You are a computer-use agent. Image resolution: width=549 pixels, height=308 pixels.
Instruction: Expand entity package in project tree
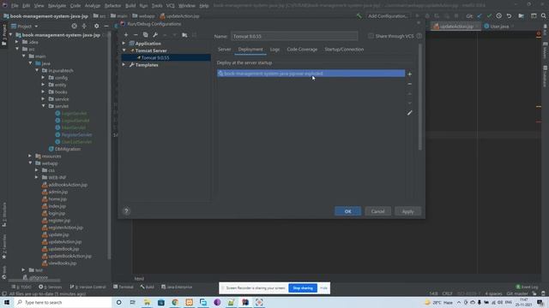point(44,85)
